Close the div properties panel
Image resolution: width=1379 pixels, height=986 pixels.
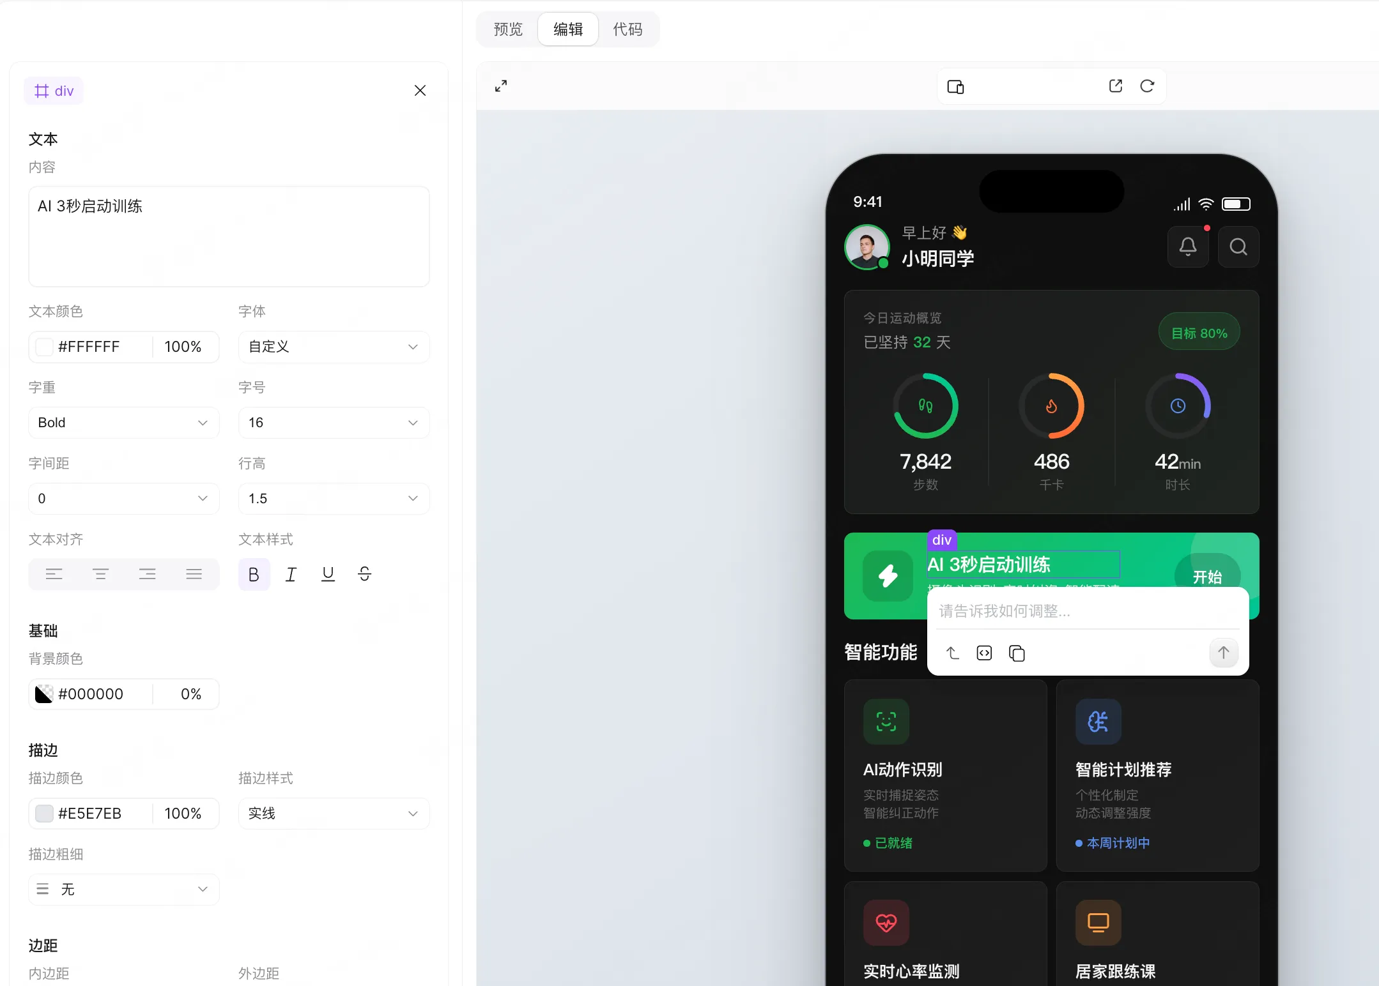coord(420,91)
